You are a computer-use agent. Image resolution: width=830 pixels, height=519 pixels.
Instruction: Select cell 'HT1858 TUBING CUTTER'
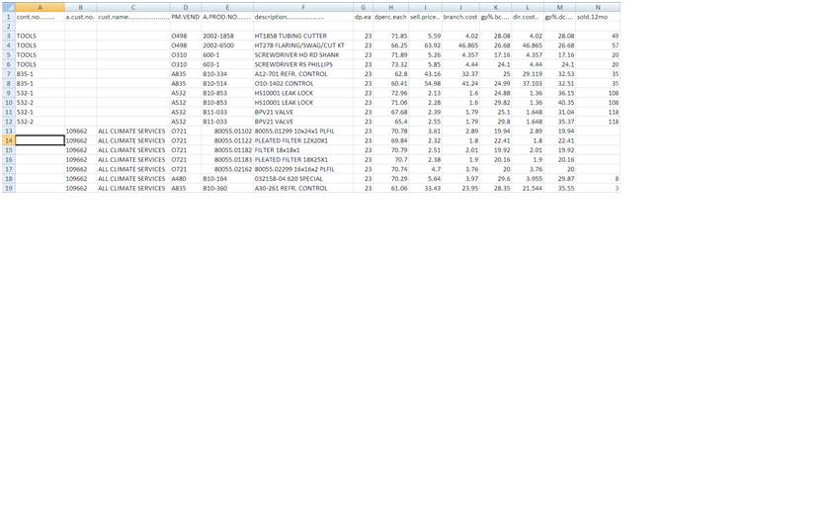[x=302, y=37]
